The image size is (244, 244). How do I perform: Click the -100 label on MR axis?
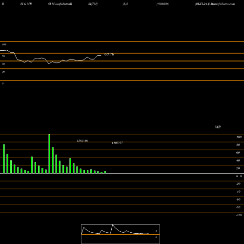(x=239, y=215)
